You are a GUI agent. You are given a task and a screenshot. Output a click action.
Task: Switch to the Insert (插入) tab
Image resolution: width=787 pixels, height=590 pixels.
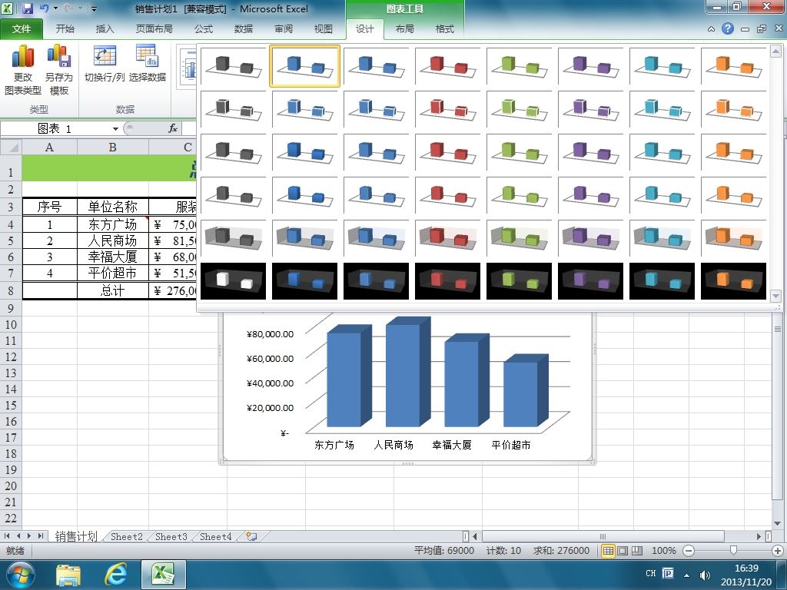pyautogui.click(x=105, y=29)
